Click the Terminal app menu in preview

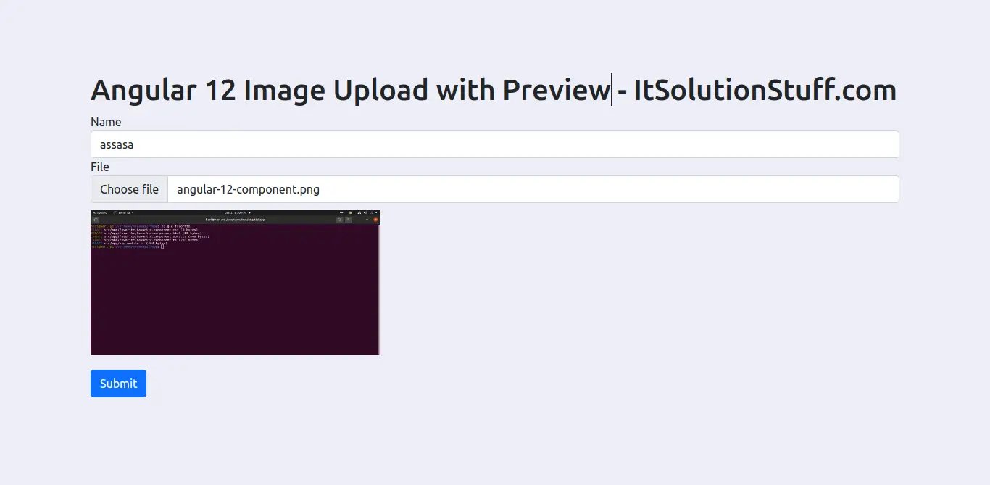pyautogui.click(x=123, y=212)
